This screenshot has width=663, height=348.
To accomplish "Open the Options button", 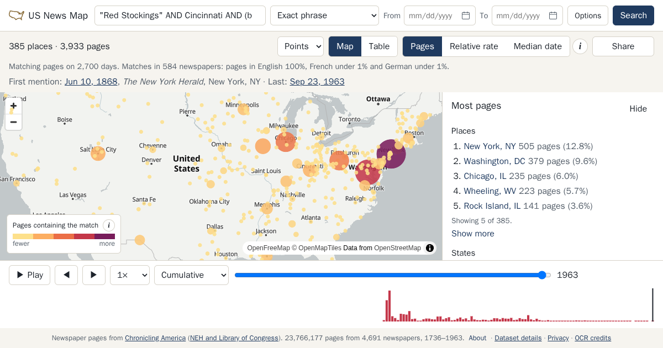I will coord(588,15).
